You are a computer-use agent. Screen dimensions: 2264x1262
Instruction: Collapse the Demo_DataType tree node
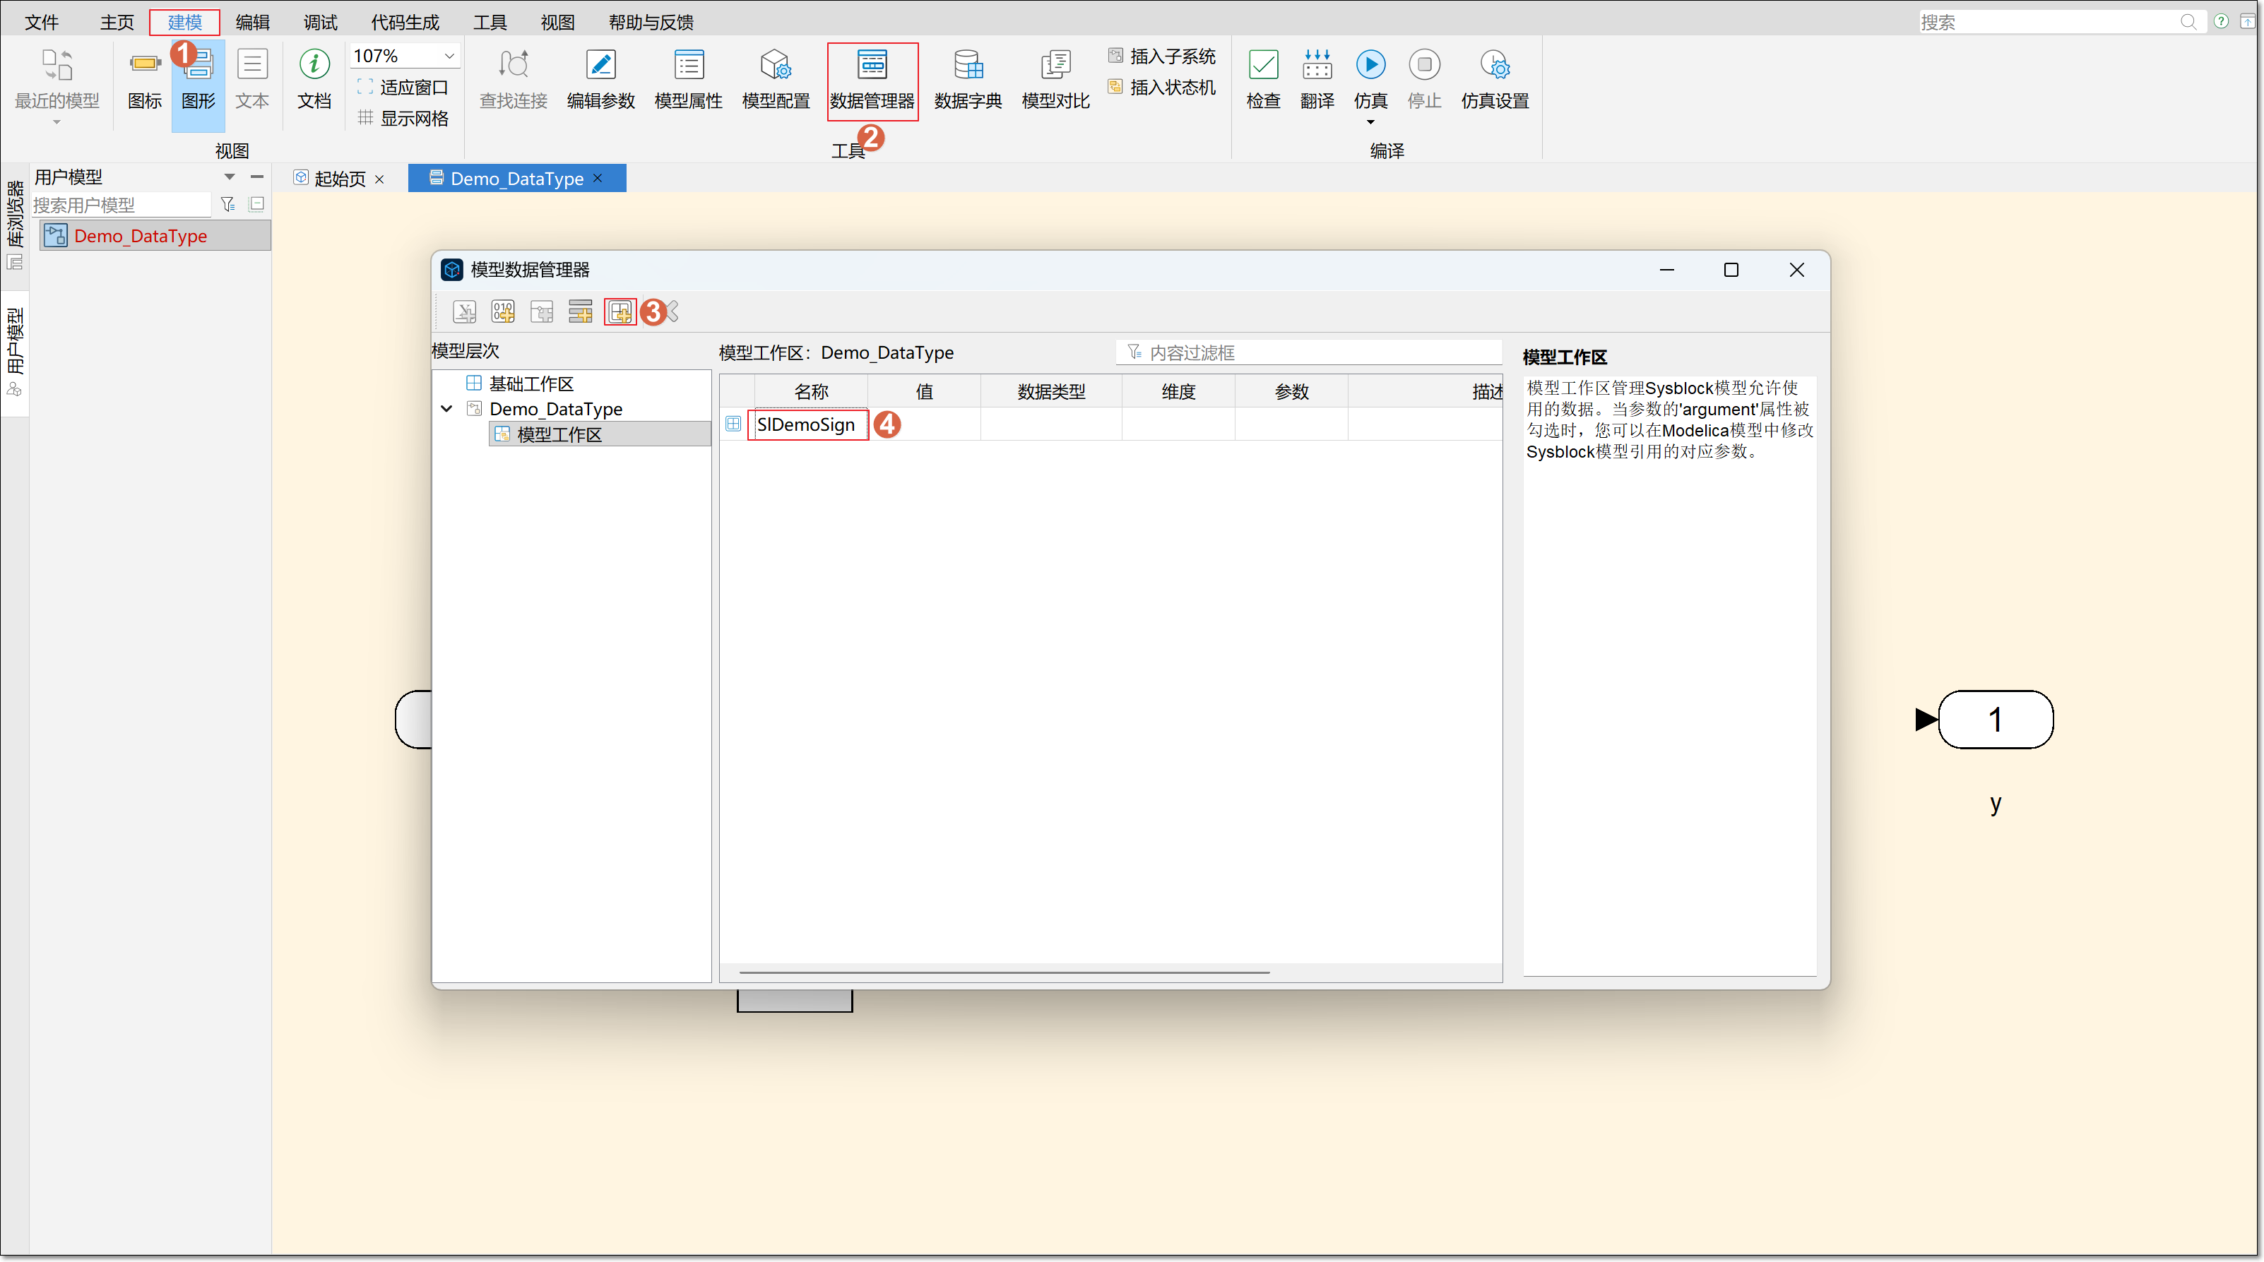coord(446,409)
